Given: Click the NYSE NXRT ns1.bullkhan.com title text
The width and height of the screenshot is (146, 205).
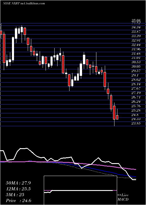Looking at the screenshot, I should tap(24, 3).
